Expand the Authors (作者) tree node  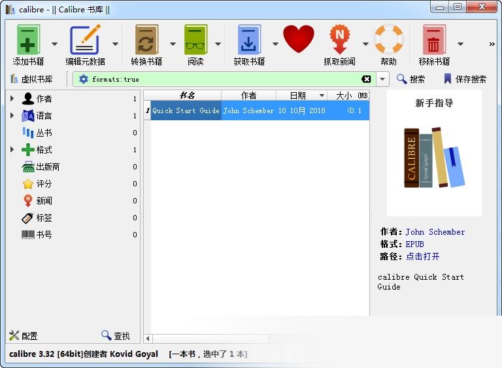click(12, 98)
